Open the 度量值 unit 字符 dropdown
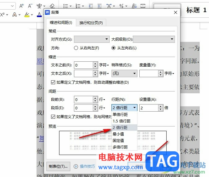The image size is (209, 177). (169, 73)
